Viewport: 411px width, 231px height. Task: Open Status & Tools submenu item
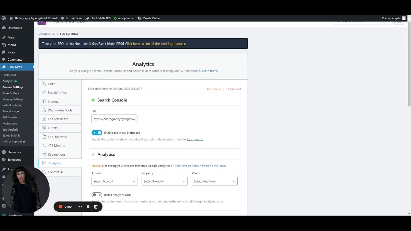(x=11, y=135)
